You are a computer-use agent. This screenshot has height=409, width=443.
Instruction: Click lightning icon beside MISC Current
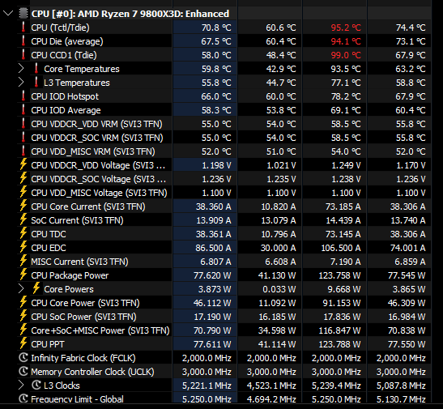(x=23, y=261)
